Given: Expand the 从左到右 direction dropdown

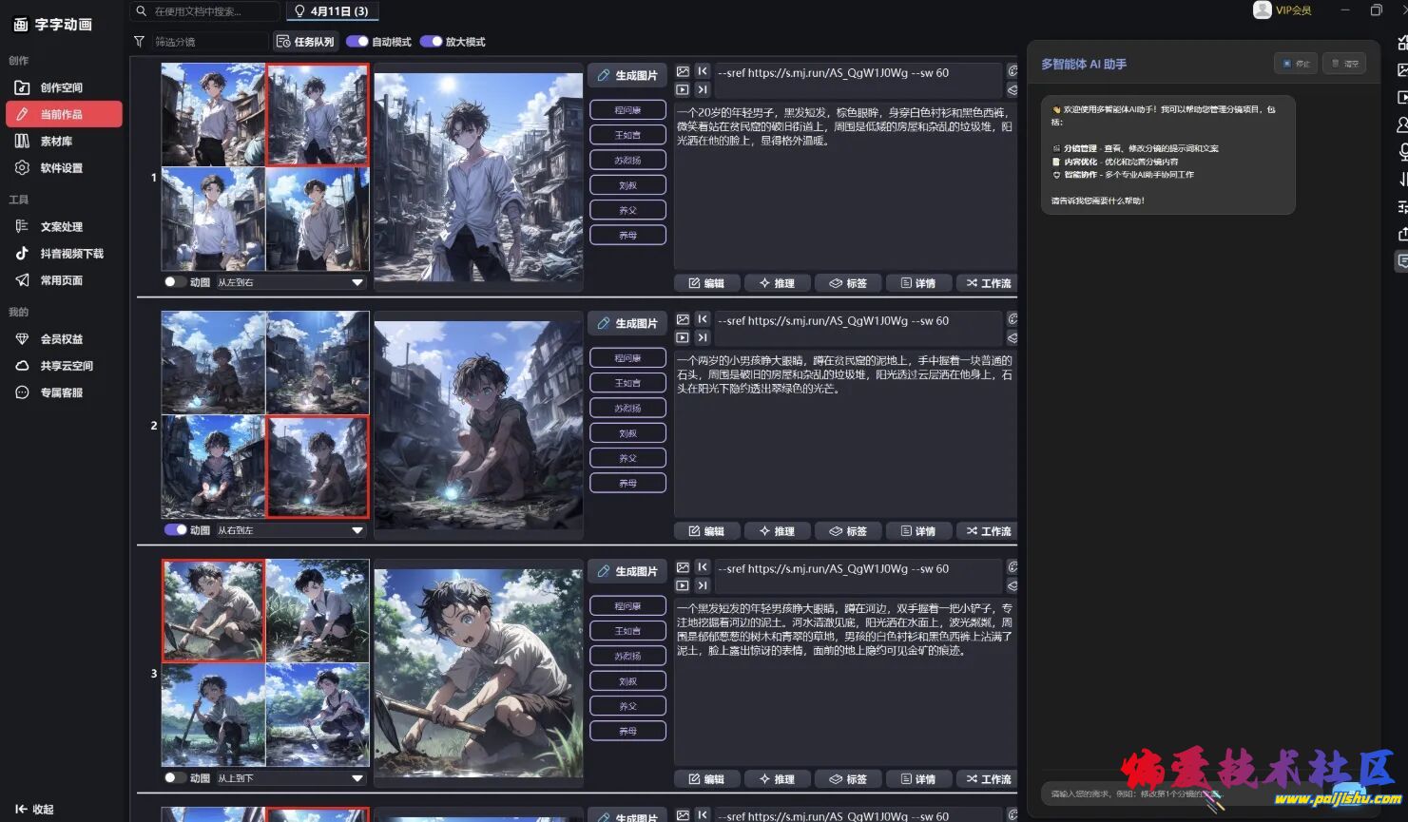Looking at the screenshot, I should click(x=357, y=282).
